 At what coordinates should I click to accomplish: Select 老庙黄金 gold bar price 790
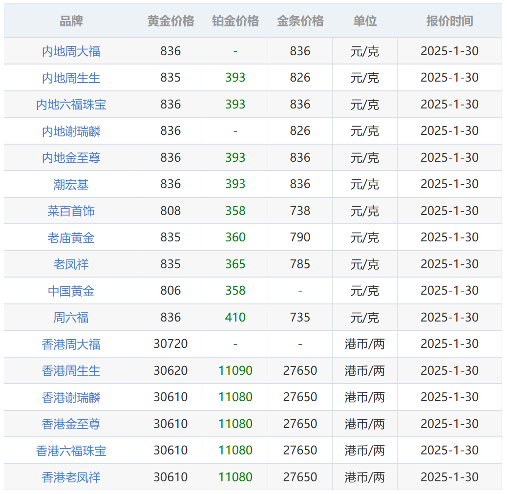click(300, 237)
